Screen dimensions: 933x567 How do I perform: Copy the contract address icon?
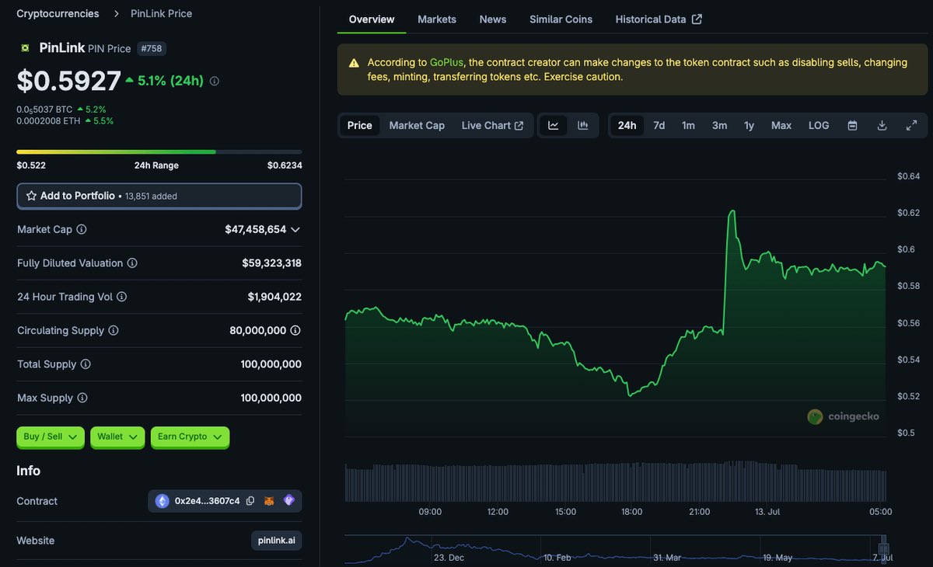click(250, 501)
